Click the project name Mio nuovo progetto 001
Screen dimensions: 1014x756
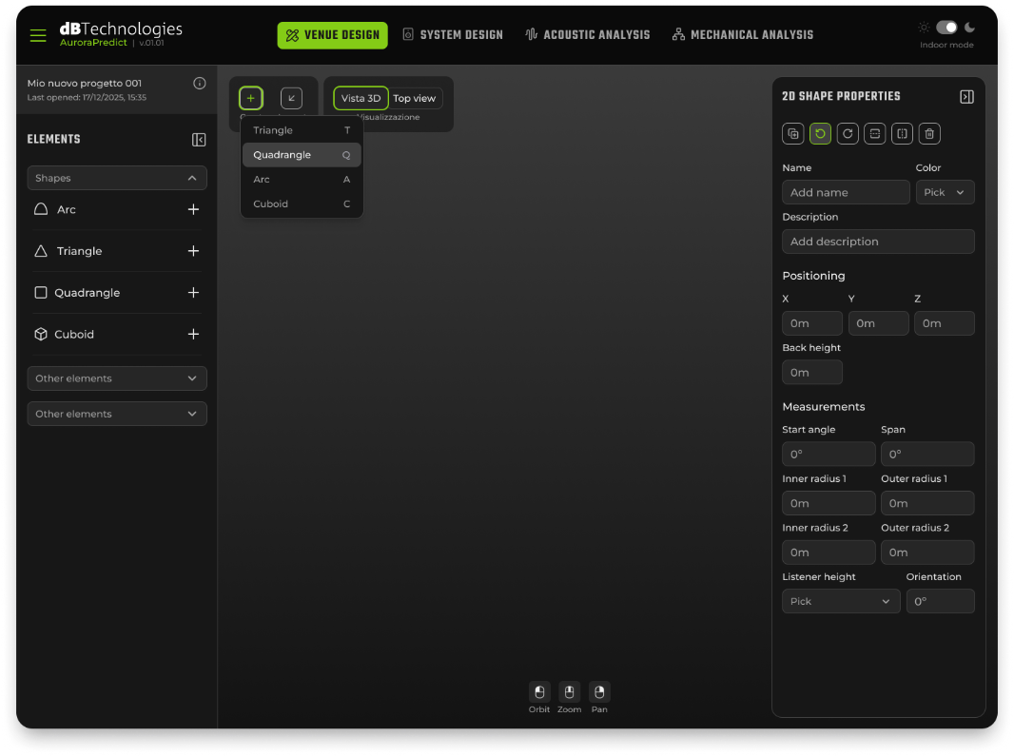(x=84, y=84)
